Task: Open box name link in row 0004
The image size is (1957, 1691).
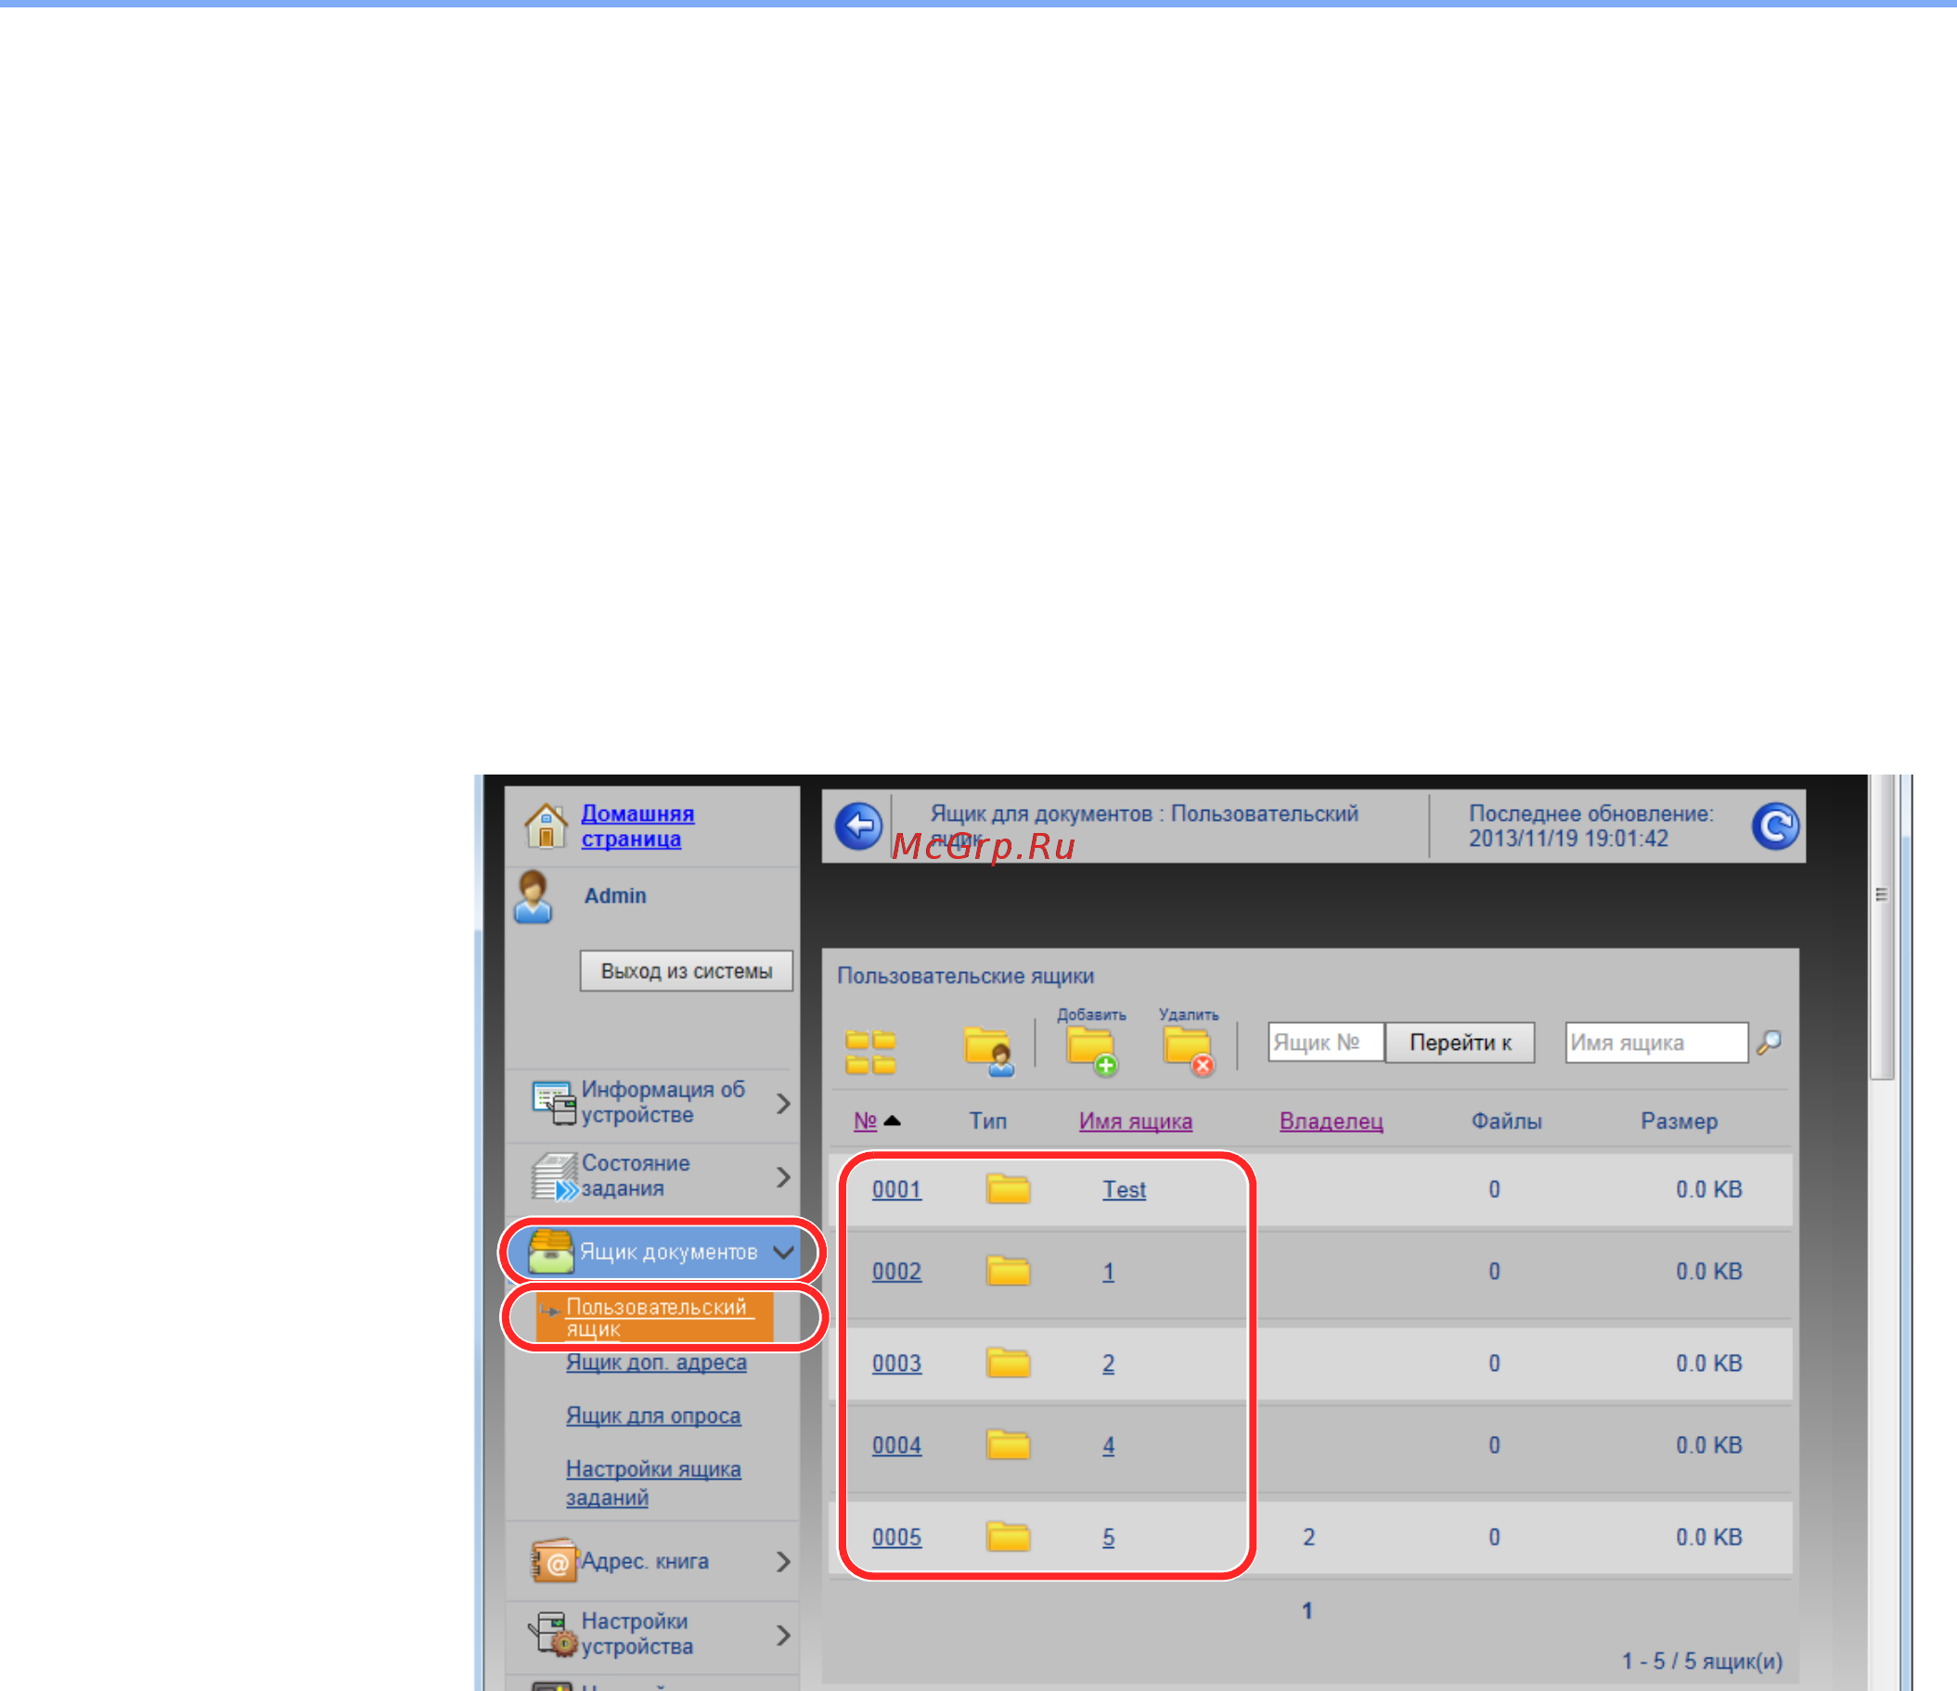Action: coord(1109,1445)
